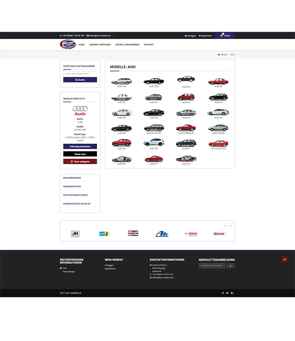Open KONTAKT menu item
The image size is (295, 341).
click(x=149, y=45)
